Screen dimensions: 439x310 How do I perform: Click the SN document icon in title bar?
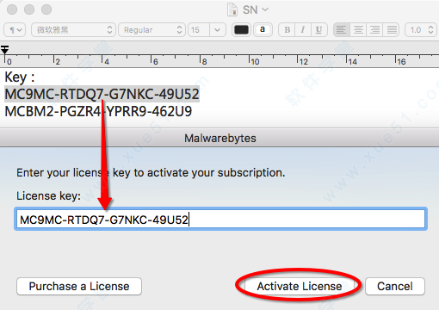(232, 9)
